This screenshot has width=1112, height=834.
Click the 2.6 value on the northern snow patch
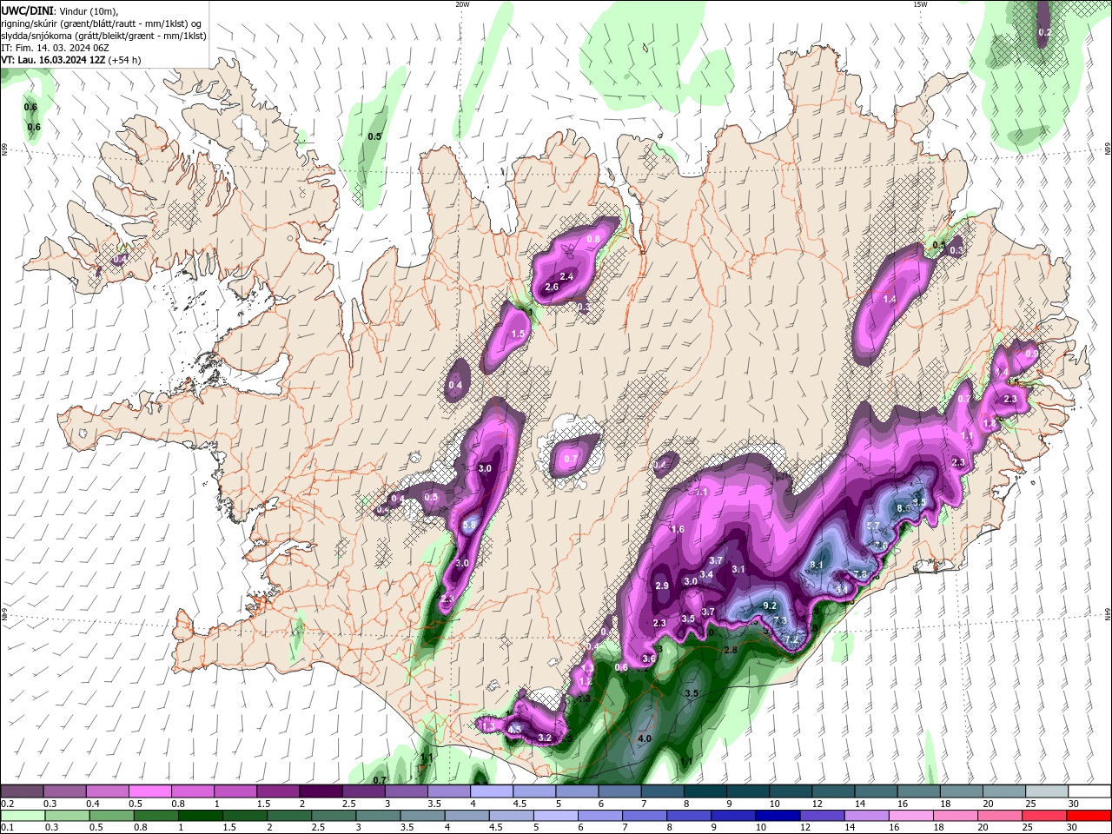click(x=552, y=287)
